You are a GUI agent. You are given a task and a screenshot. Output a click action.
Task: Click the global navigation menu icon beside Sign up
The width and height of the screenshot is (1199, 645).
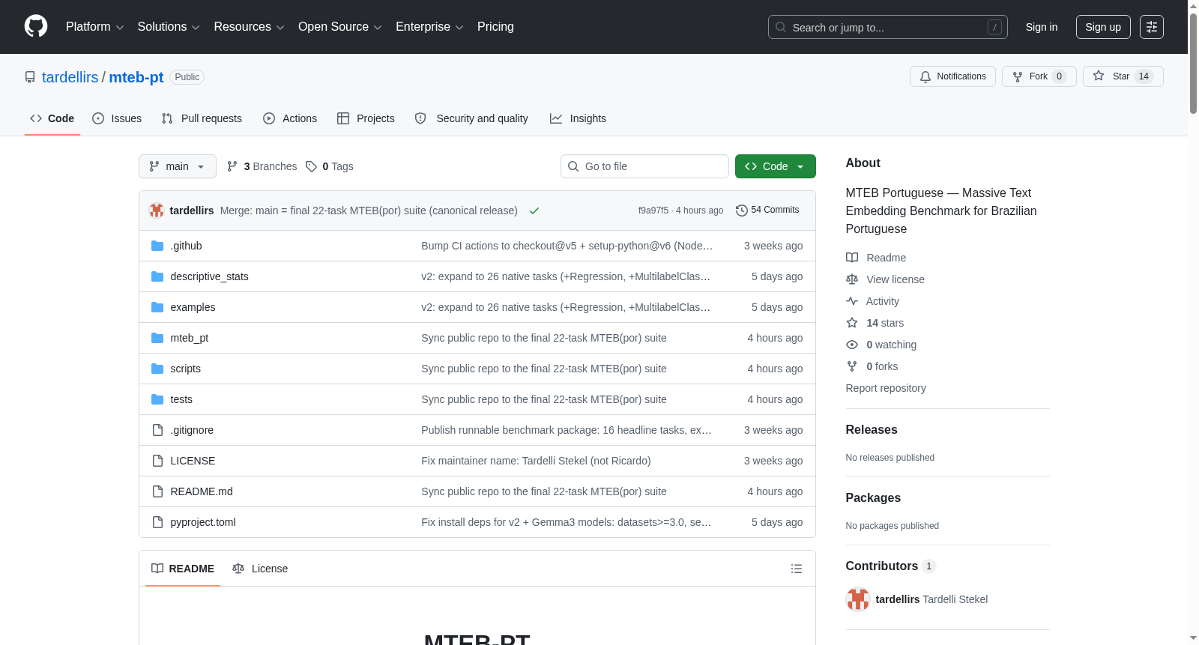[1152, 27]
